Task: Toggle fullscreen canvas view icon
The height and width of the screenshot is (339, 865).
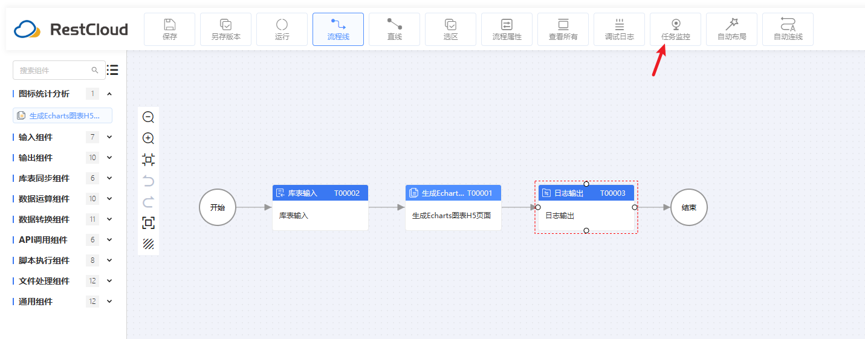Action: coord(148,223)
